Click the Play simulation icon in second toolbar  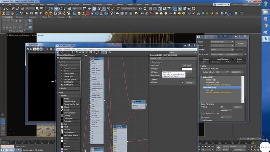(27, 13)
